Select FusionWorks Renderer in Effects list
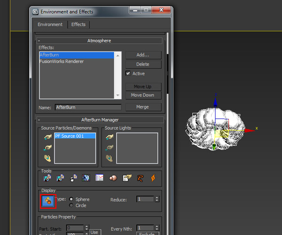This screenshot has width=282, height=235. tap(77, 62)
